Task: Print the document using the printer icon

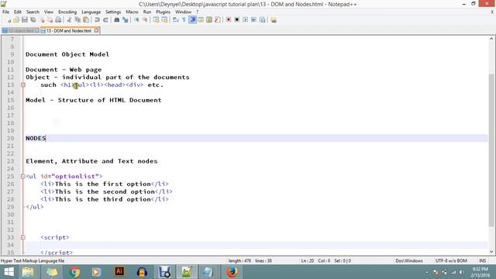Action: pos(58,20)
